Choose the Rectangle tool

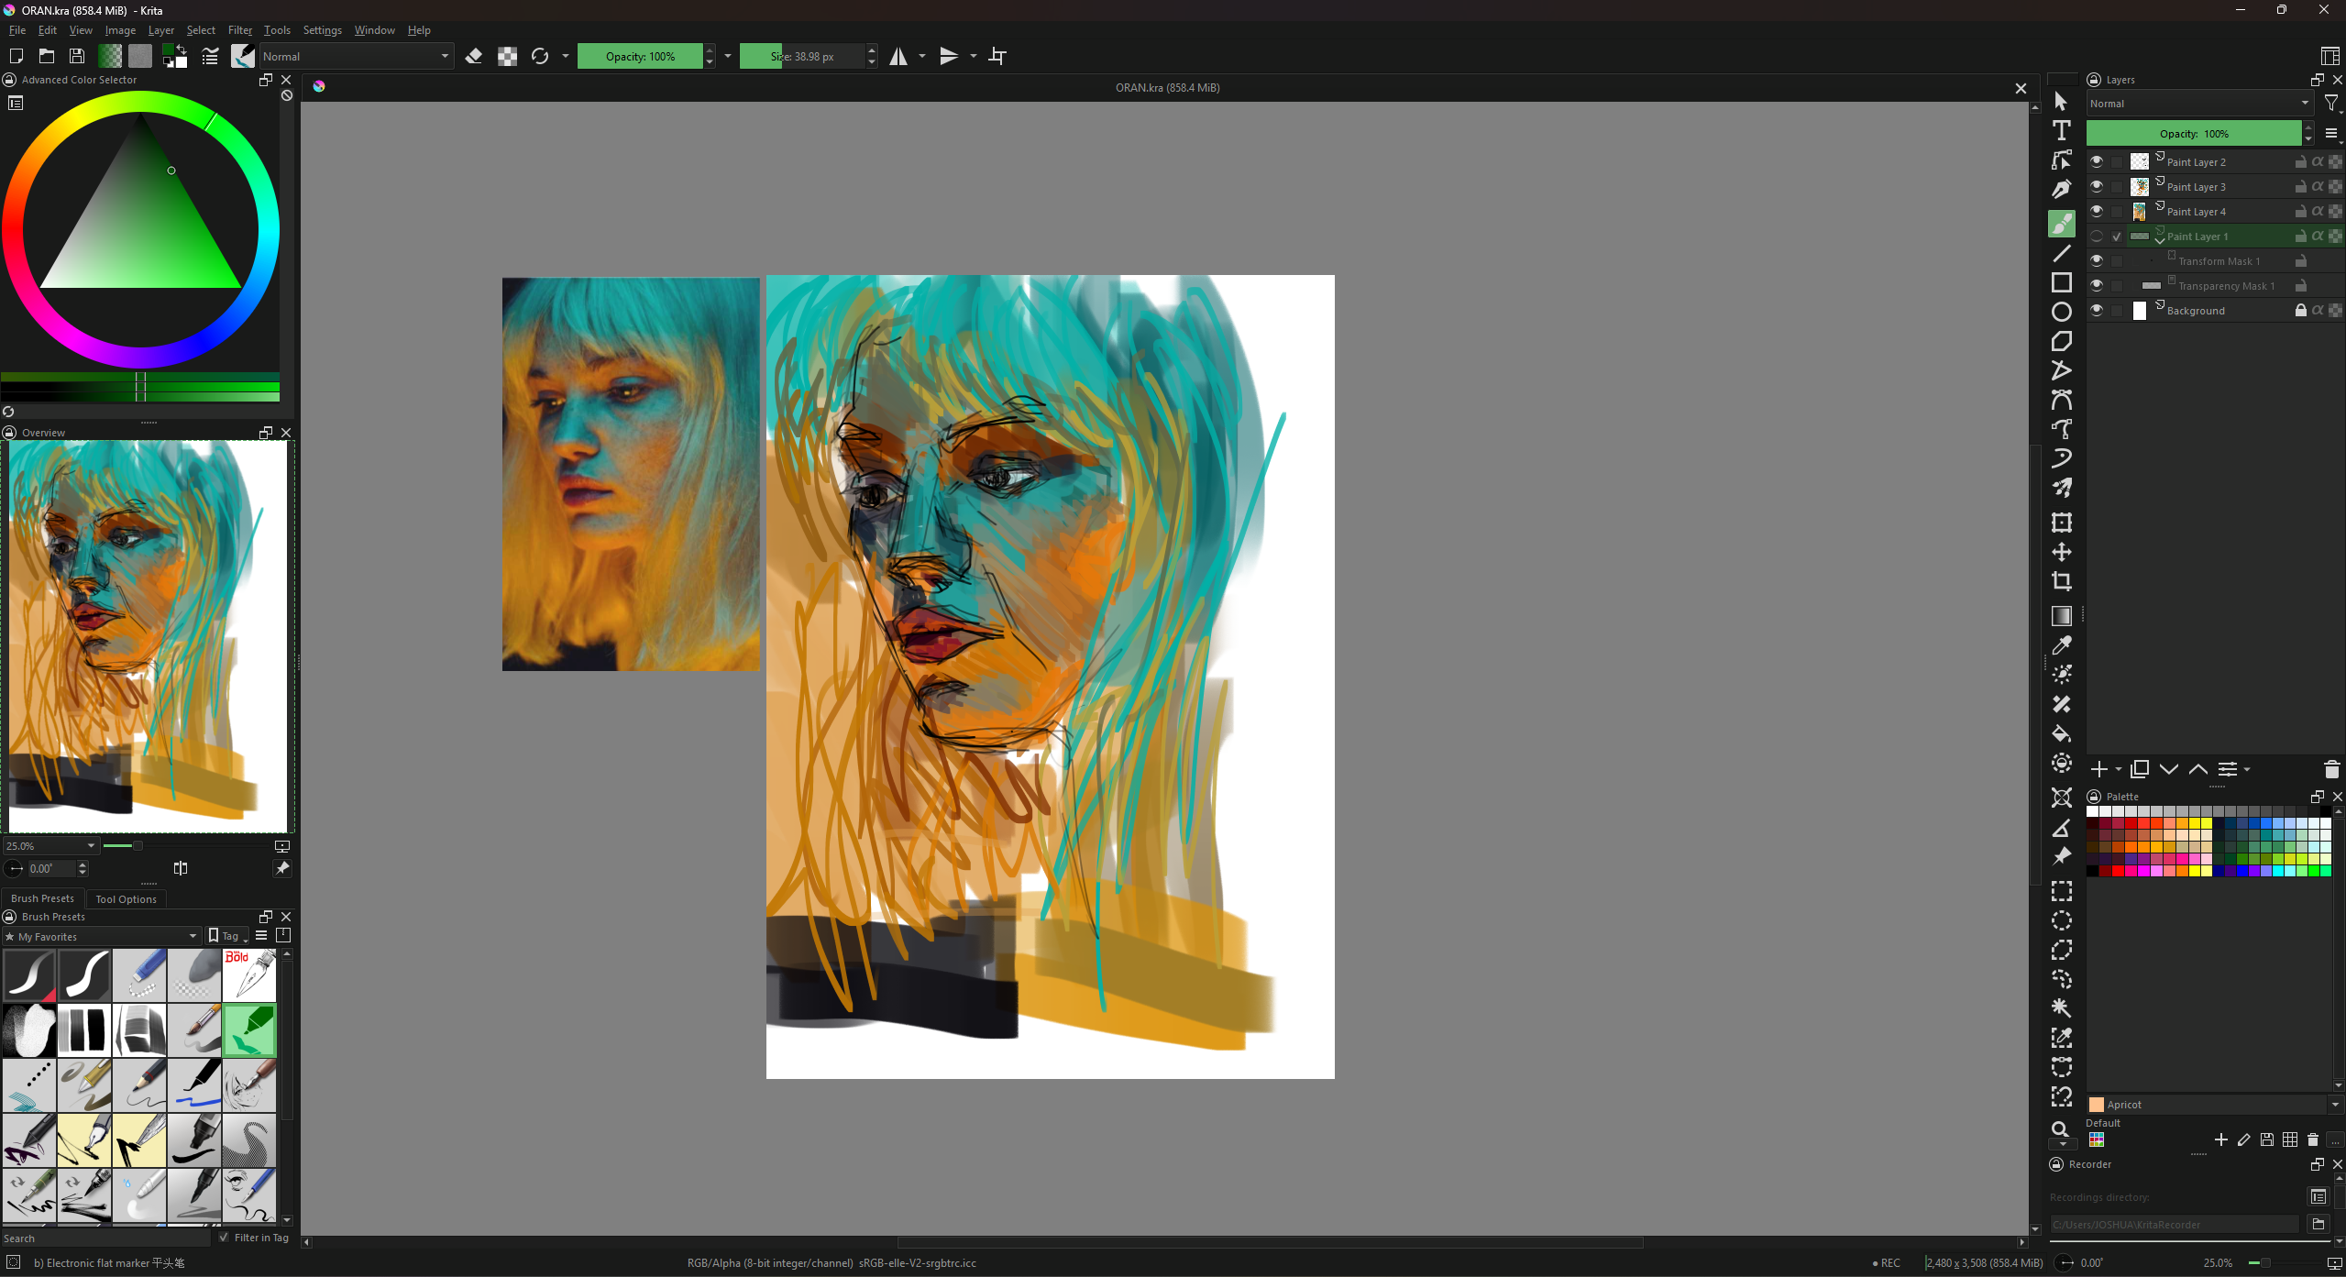pos(2061,282)
